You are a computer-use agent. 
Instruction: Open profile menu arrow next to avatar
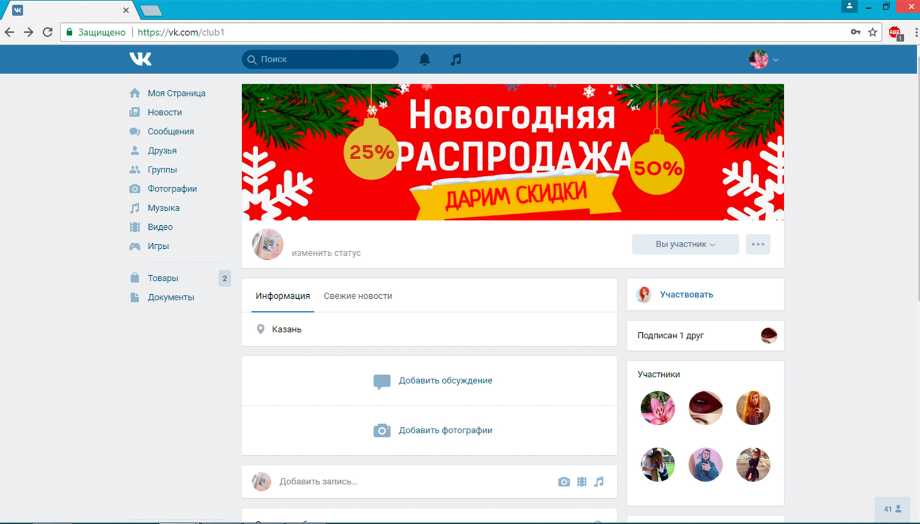(776, 60)
